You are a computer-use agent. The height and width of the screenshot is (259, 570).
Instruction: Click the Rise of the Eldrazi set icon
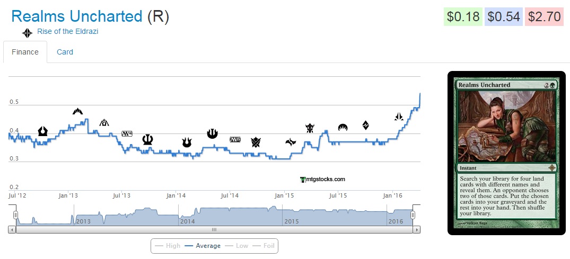[x=27, y=33]
